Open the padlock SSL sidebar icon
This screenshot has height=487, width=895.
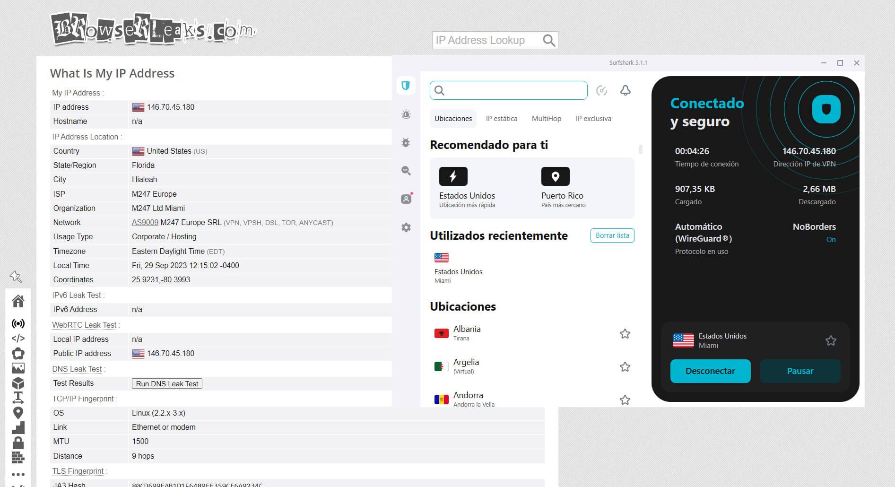point(18,443)
